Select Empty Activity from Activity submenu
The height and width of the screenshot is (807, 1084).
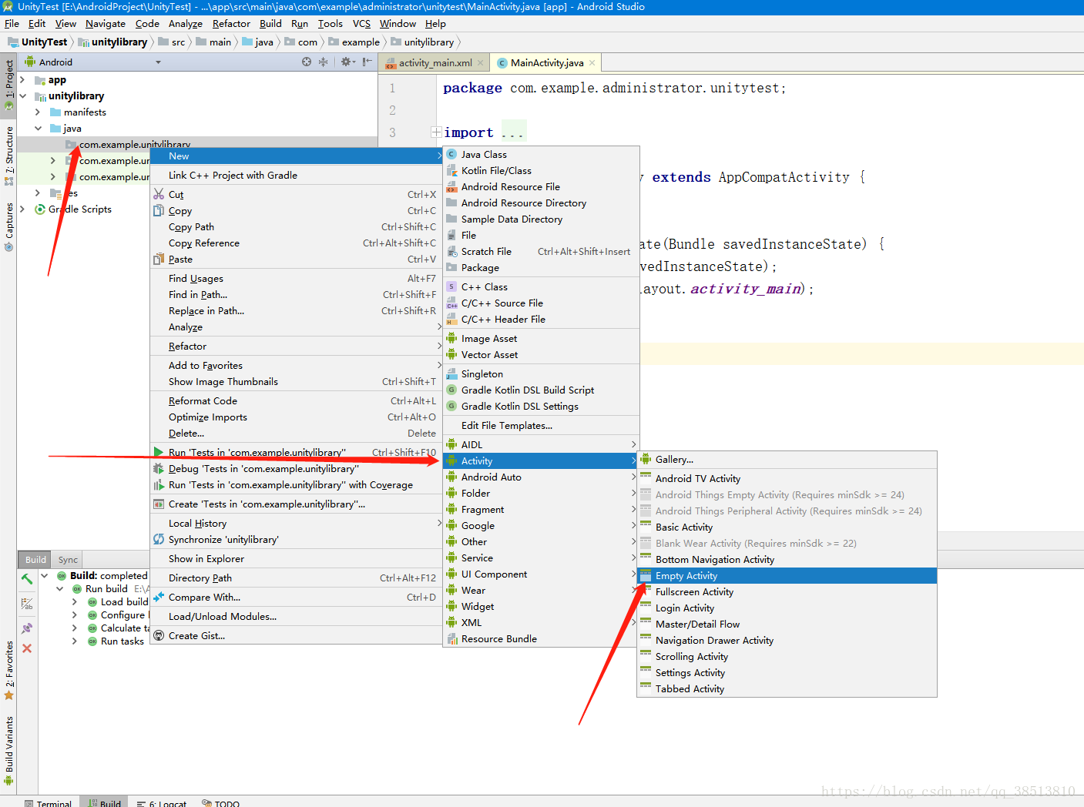787,575
